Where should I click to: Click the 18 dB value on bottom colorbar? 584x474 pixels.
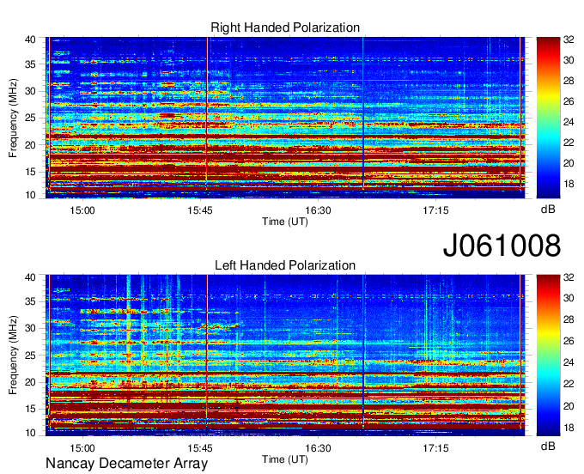[x=569, y=428]
